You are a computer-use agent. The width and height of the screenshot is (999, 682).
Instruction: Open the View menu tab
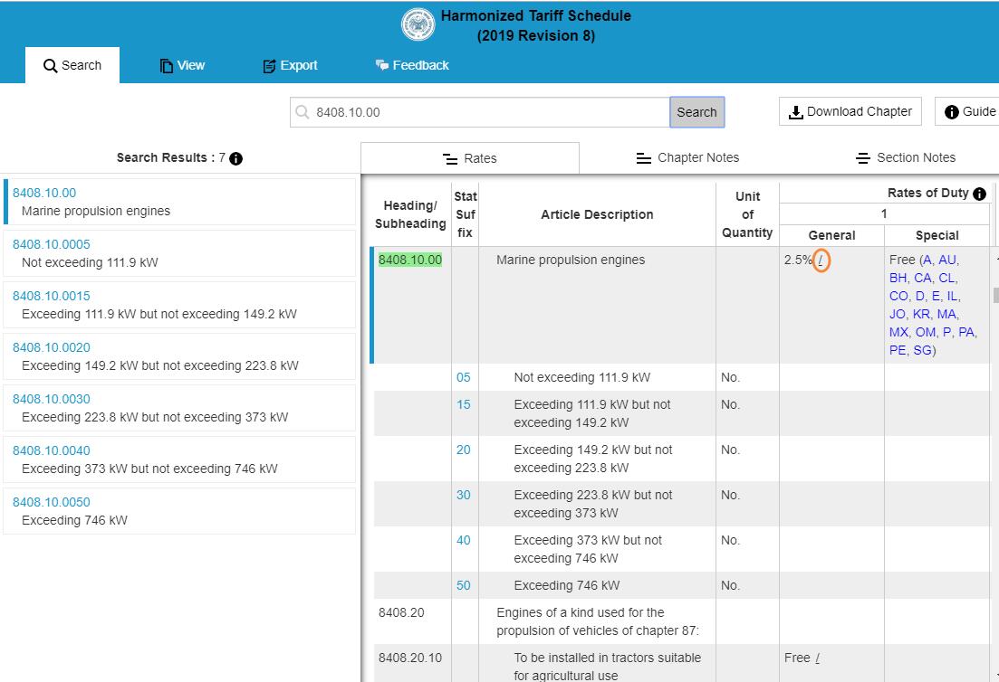coord(182,65)
